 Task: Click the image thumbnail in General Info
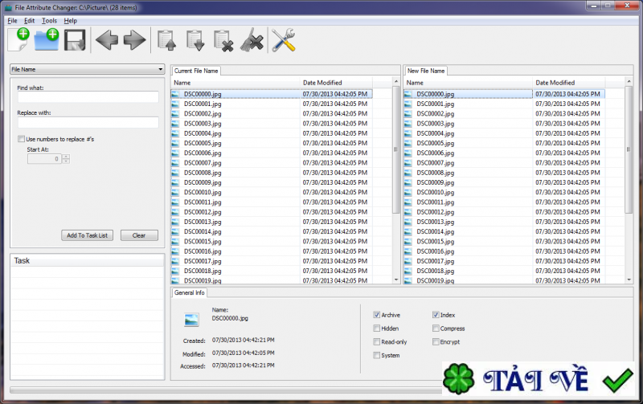(x=191, y=320)
